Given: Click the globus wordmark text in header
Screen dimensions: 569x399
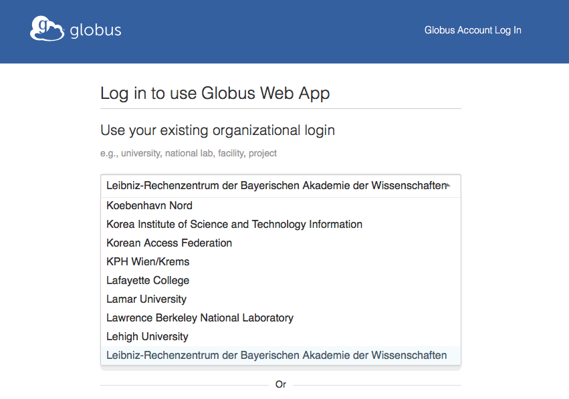Looking at the screenshot, I should tap(96, 31).
